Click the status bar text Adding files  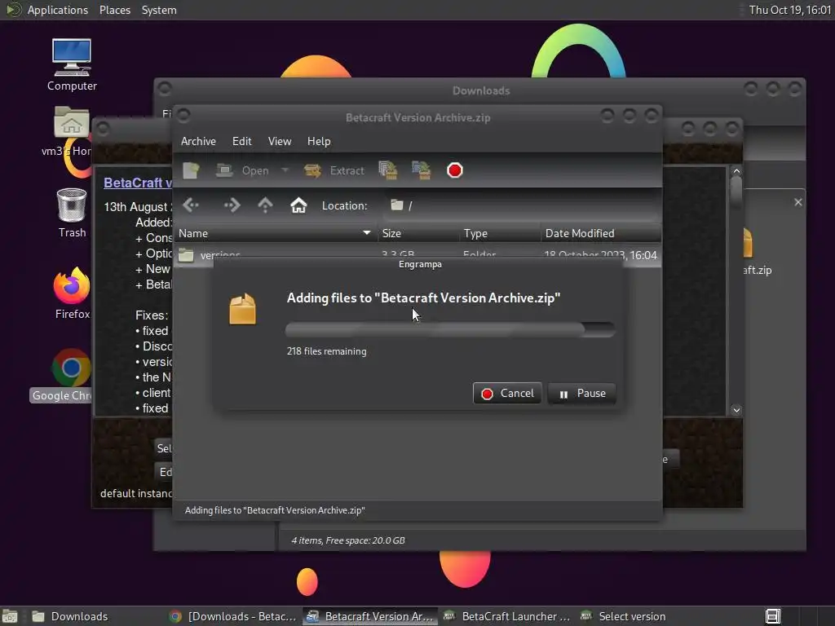(x=275, y=510)
